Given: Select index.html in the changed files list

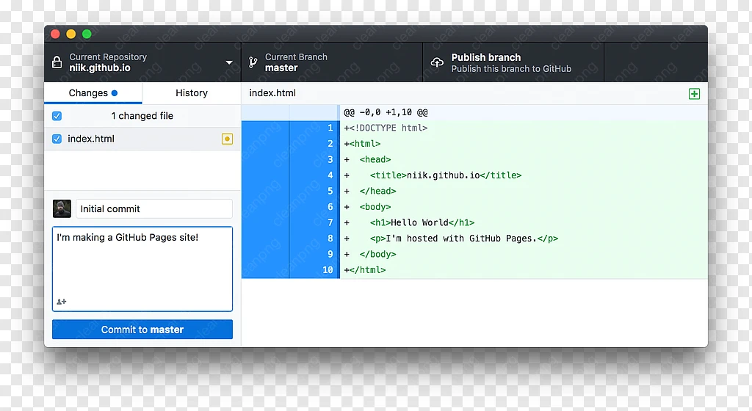Looking at the screenshot, I should click(x=142, y=139).
